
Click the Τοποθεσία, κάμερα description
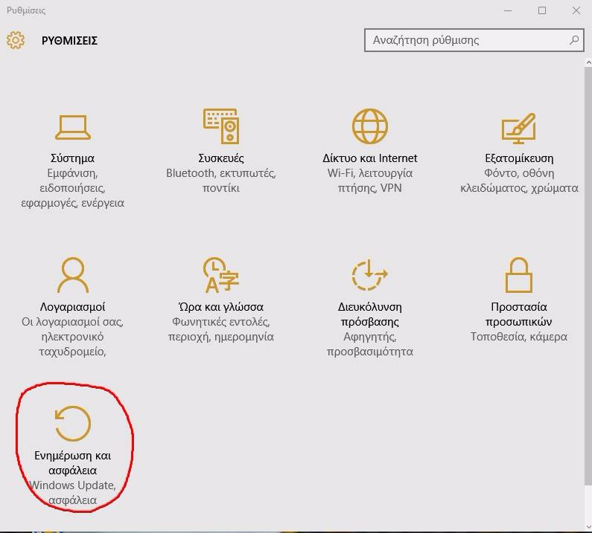[x=519, y=337]
